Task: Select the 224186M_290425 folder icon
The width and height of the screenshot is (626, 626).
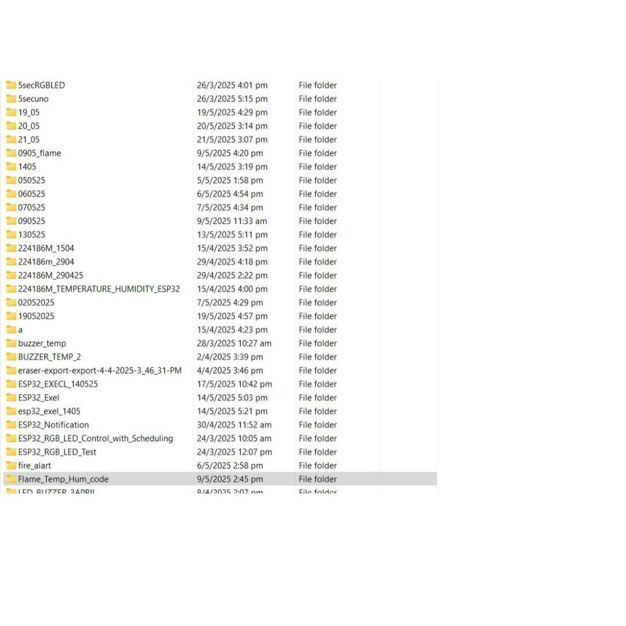Action: (11, 275)
